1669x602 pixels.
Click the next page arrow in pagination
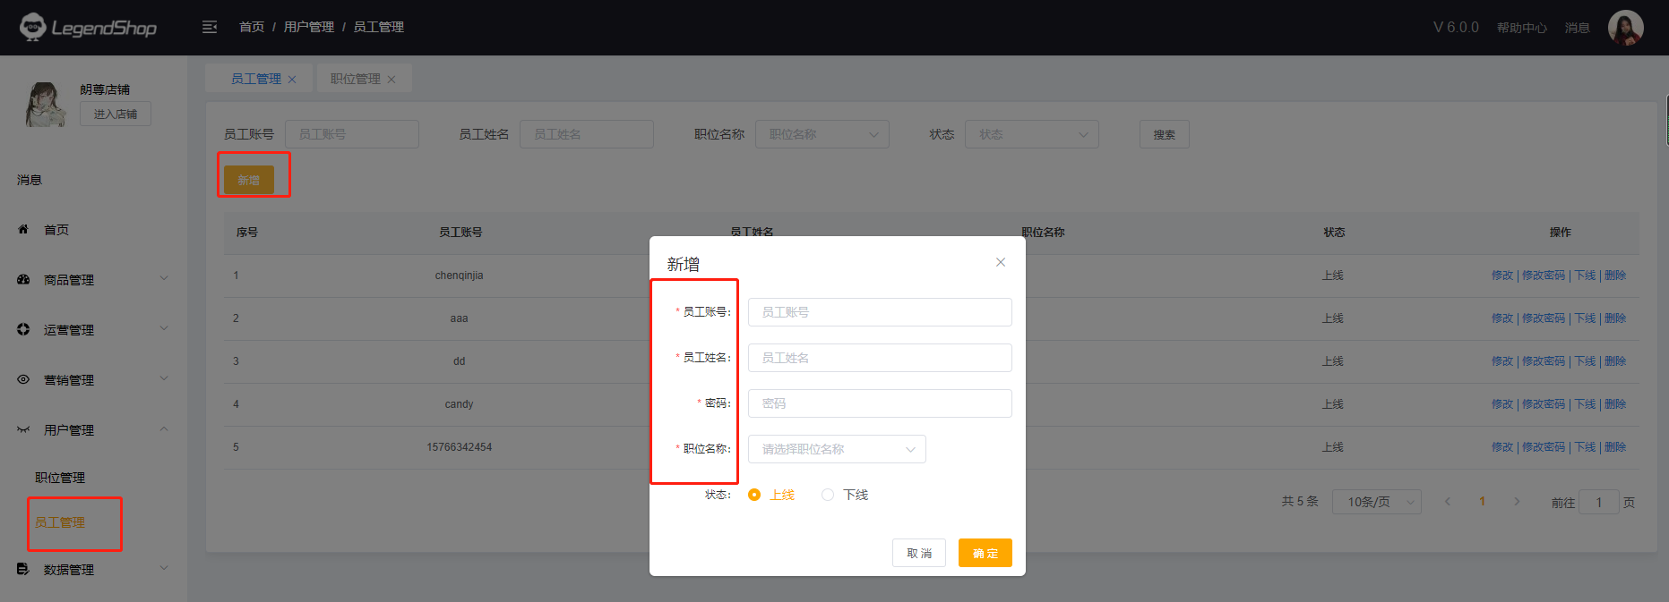[x=1517, y=502]
